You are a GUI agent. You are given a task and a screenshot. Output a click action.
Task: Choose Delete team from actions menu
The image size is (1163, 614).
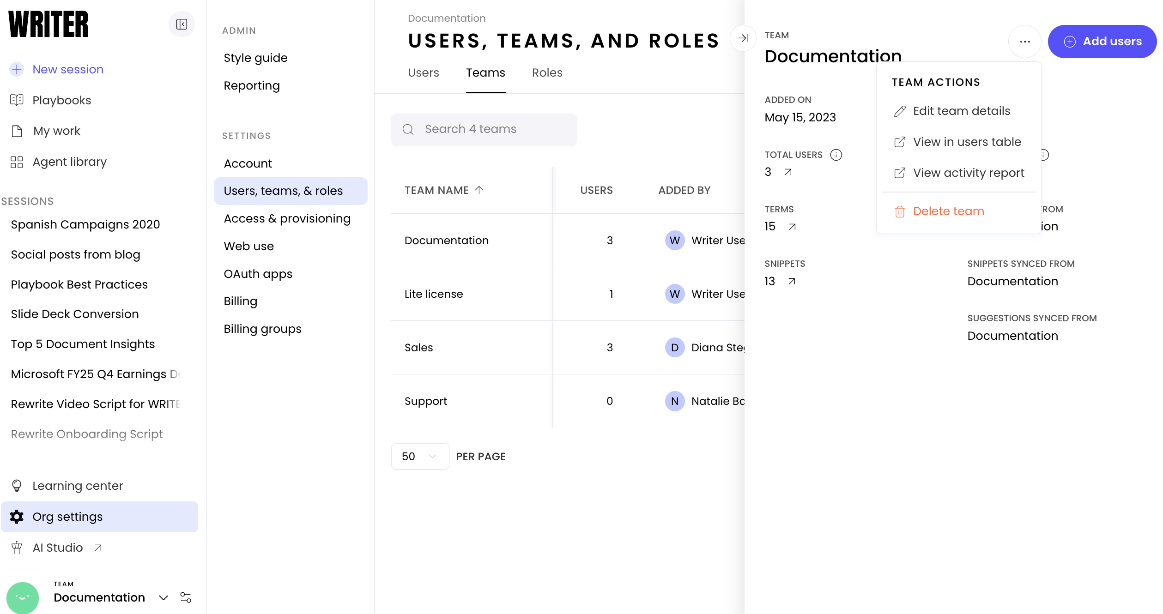(x=948, y=211)
